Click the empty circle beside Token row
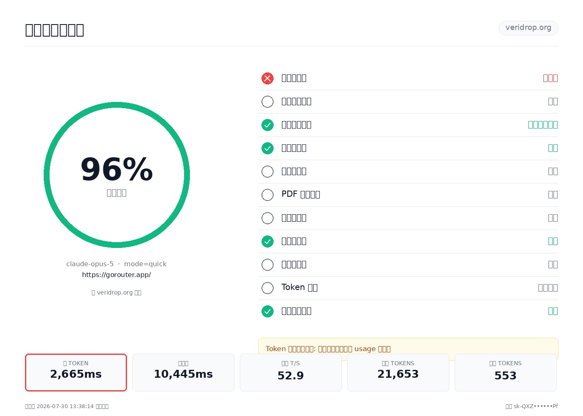583x416 pixels. pos(267,288)
